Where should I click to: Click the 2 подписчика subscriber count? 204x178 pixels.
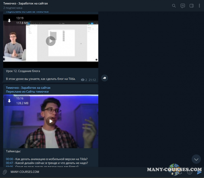(13, 8)
